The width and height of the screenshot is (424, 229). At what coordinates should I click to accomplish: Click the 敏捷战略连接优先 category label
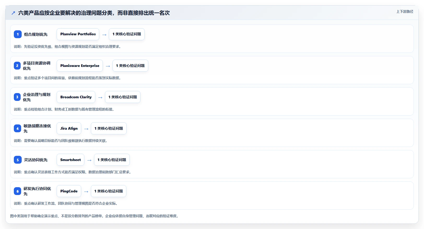point(37,128)
